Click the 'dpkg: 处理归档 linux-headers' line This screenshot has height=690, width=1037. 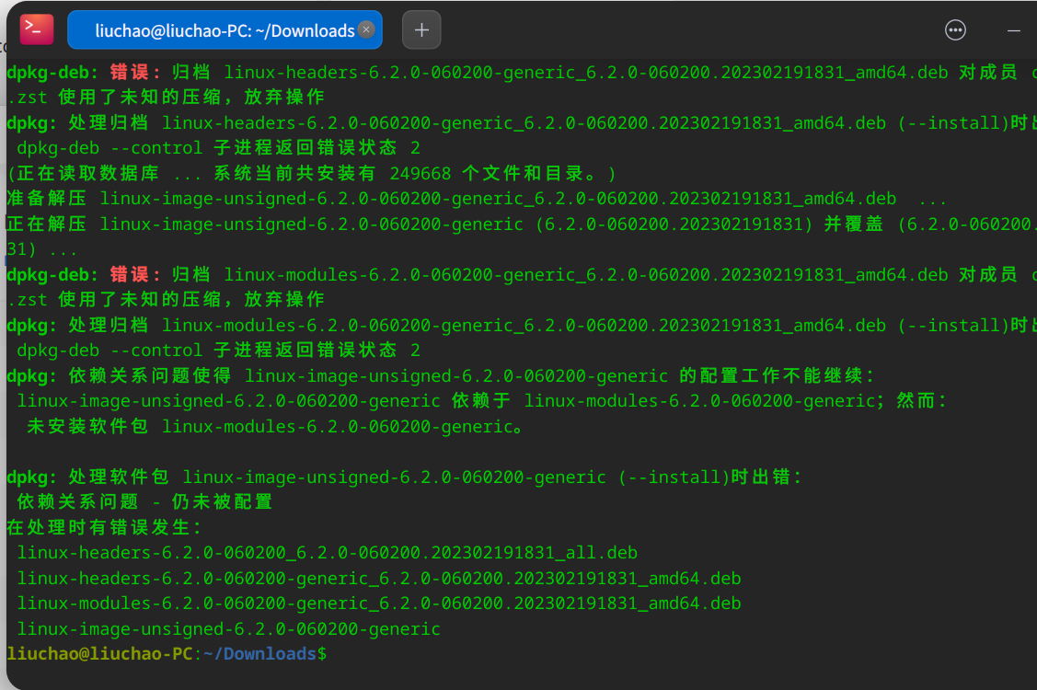point(521,122)
